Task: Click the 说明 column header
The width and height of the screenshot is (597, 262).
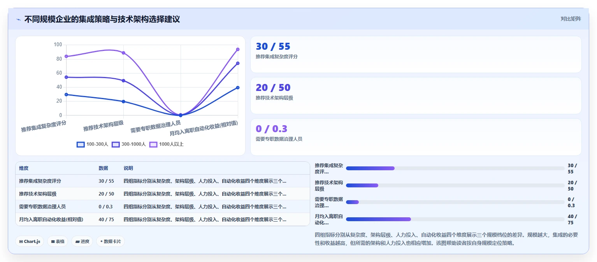Action: [128, 168]
